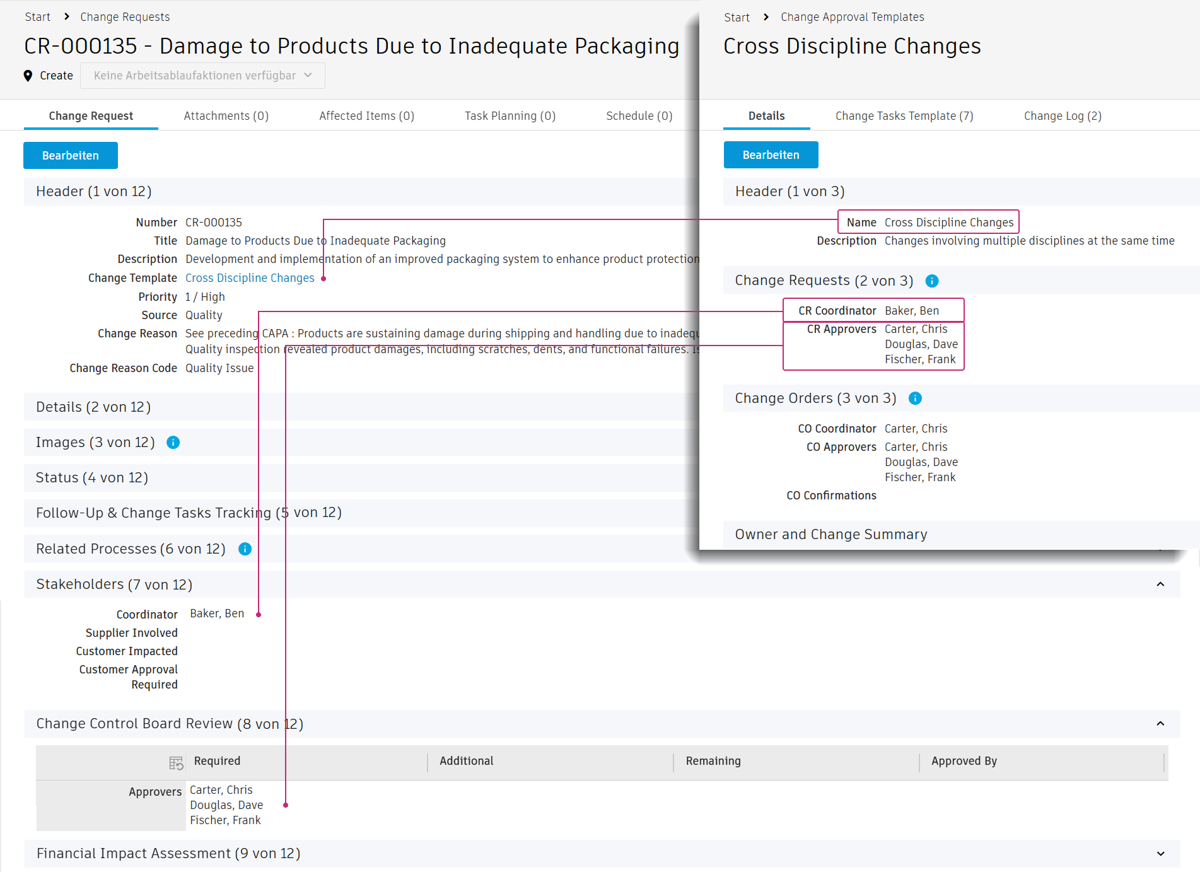The width and height of the screenshot is (1200, 872).
Task: Click the info icon beside Related Processes
Action: pyautogui.click(x=245, y=549)
